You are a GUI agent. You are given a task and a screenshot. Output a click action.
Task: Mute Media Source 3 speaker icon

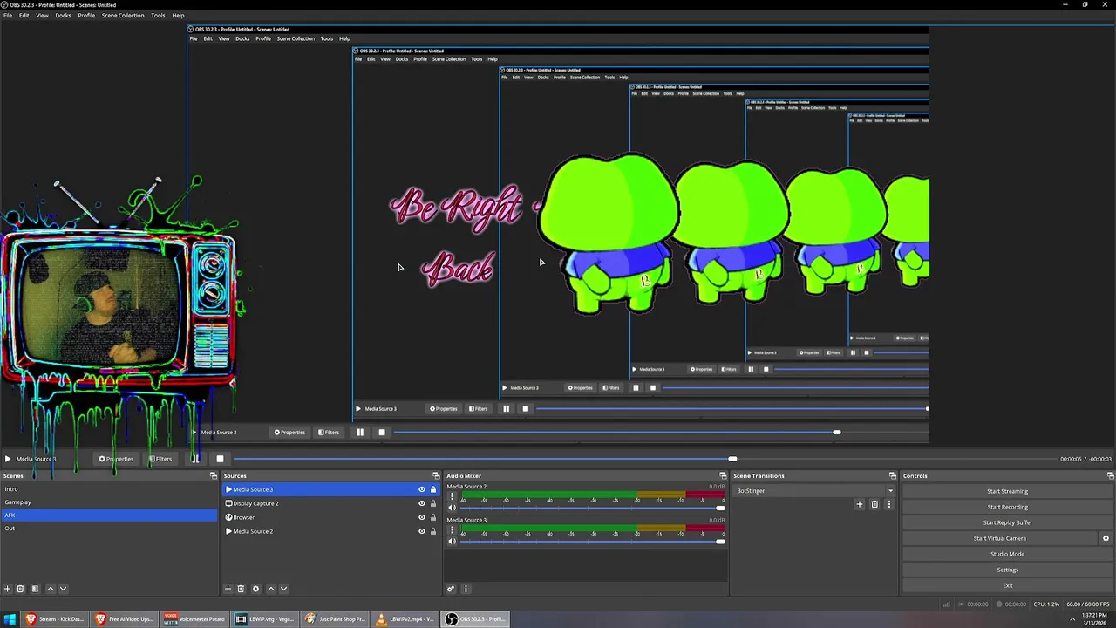click(452, 542)
